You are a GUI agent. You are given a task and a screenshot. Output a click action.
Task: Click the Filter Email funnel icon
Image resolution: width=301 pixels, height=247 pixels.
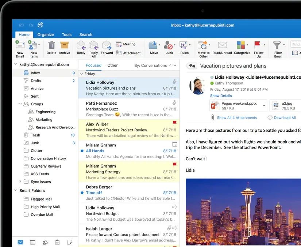277,45
